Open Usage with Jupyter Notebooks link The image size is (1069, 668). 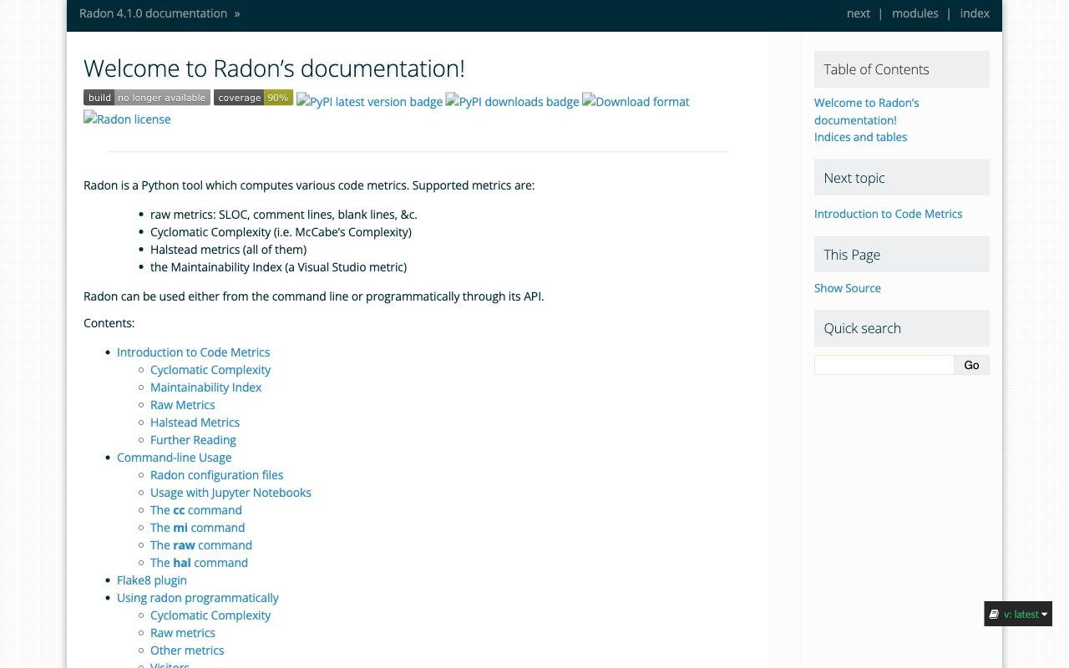[x=231, y=493]
